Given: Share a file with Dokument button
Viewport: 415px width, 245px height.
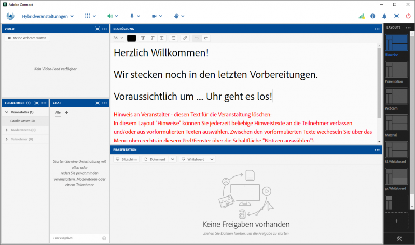Looking at the screenshot, I should tap(155, 159).
